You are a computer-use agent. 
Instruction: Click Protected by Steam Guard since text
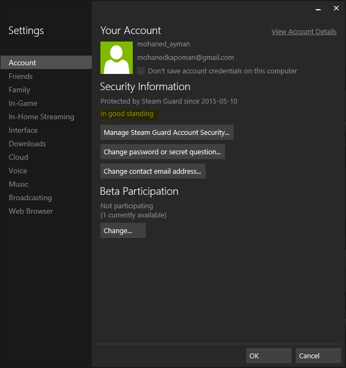tap(168, 101)
